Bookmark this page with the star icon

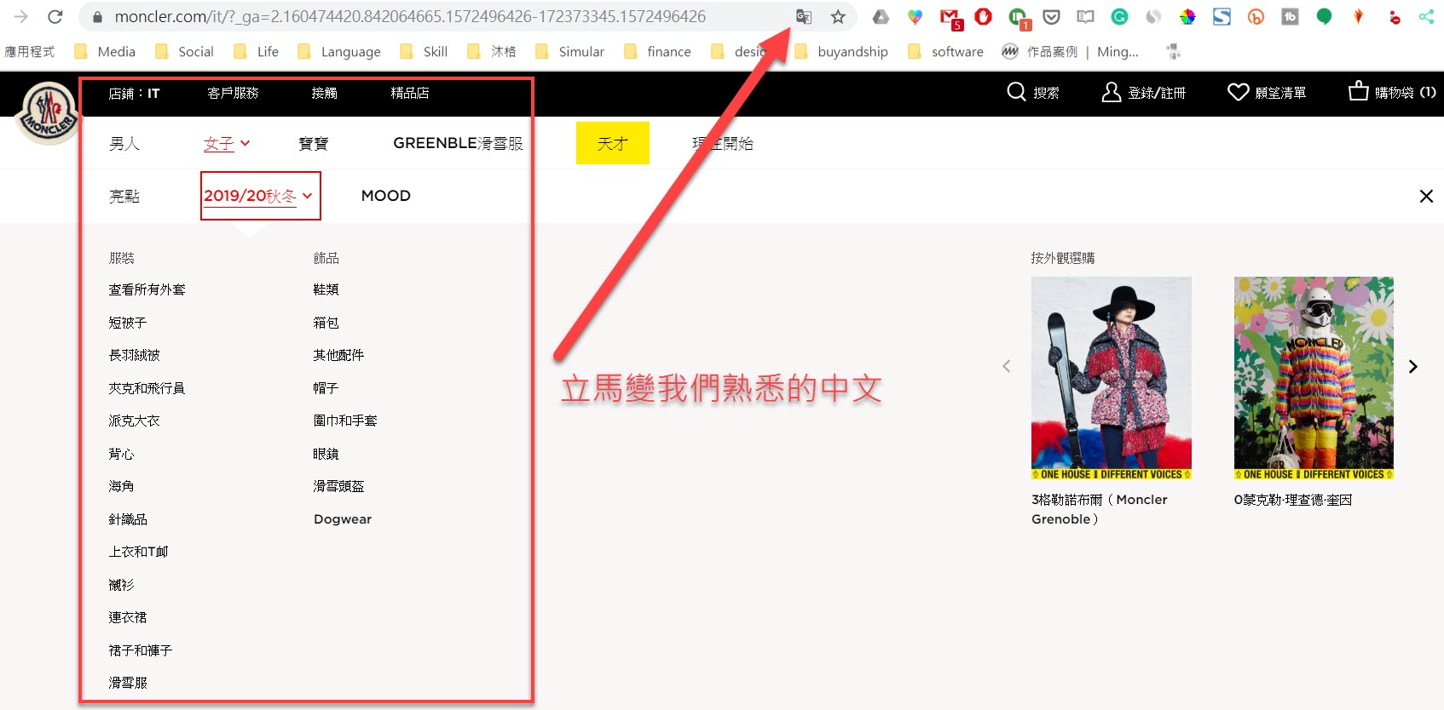838,17
